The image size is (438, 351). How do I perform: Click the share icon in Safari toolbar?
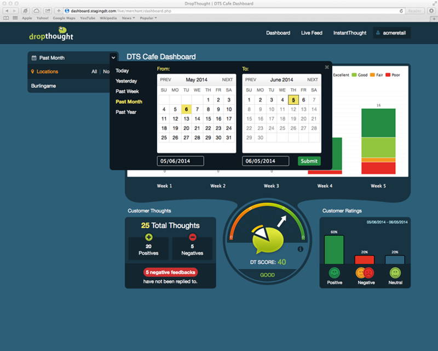(x=48, y=11)
